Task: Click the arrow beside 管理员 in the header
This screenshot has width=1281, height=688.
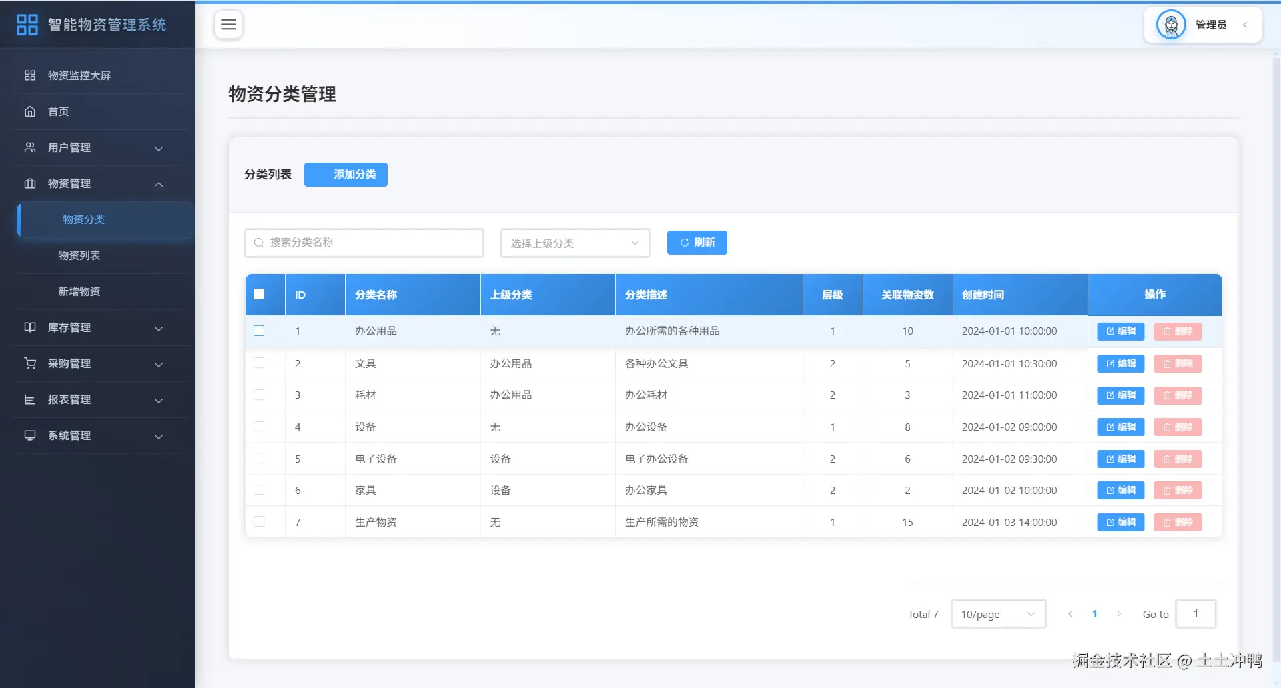Action: (1245, 25)
